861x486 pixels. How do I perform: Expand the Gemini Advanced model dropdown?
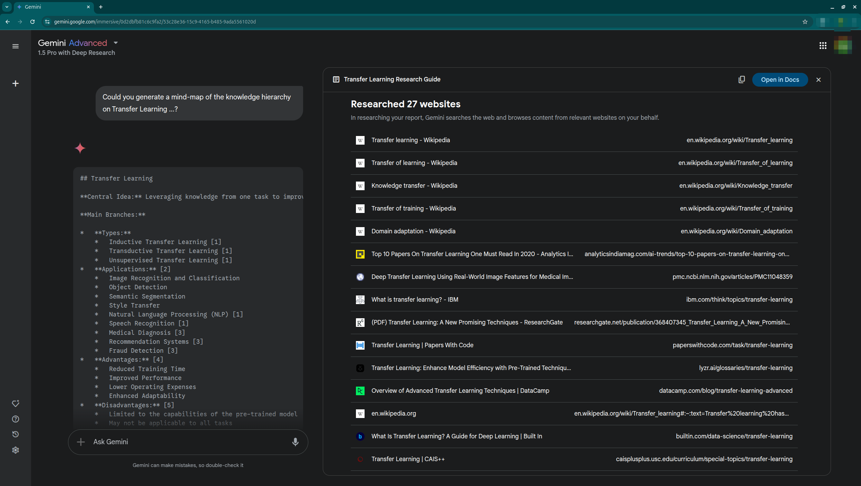116,43
